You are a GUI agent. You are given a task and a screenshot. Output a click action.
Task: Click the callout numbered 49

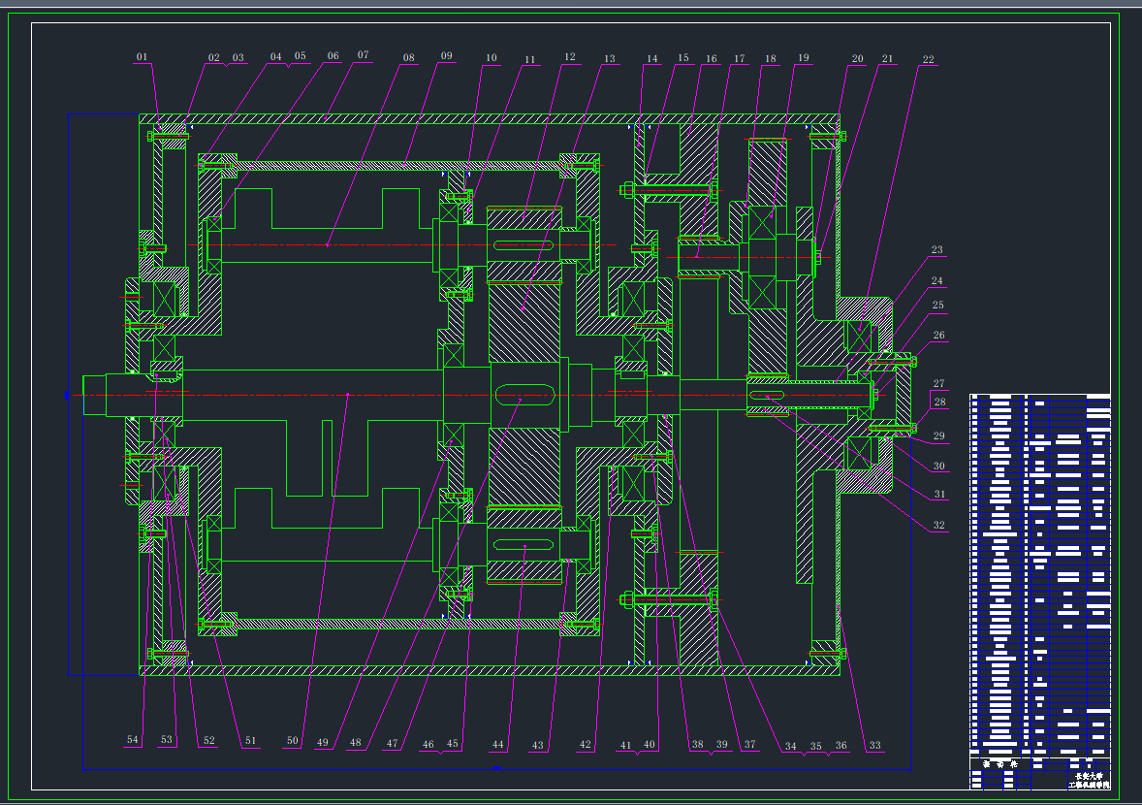(322, 744)
